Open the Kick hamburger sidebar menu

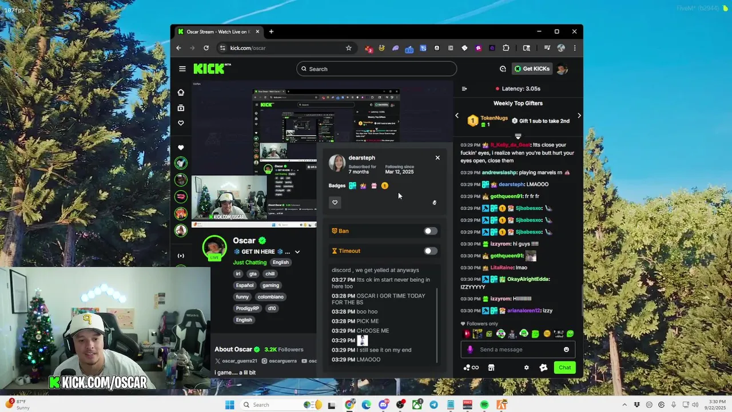(182, 69)
